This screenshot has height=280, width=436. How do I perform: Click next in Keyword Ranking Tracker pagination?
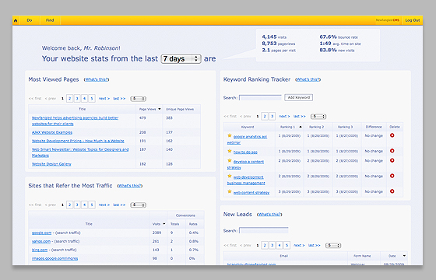284,117
